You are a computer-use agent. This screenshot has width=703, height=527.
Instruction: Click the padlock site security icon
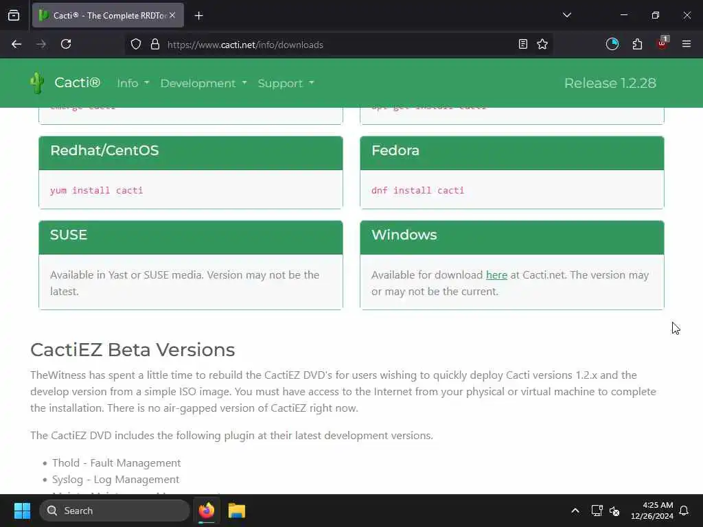click(x=155, y=44)
